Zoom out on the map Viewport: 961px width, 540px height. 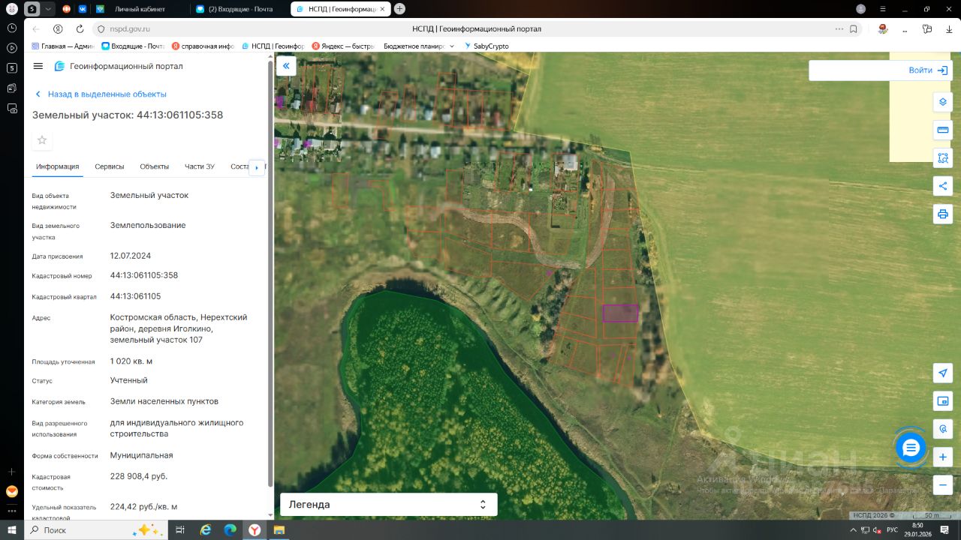pyautogui.click(x=943, y=484)
